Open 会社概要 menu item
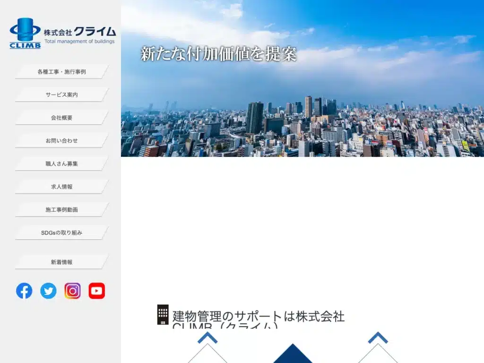 [62, 118]
